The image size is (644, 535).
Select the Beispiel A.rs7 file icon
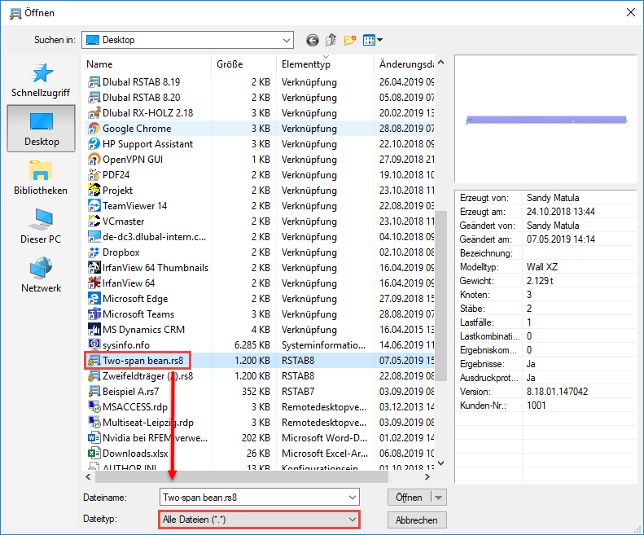point(94,392)
